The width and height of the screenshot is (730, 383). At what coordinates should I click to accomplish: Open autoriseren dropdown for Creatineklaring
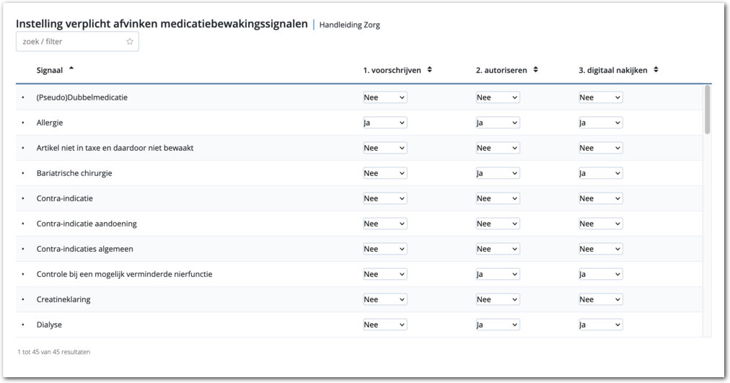point(498,299)
